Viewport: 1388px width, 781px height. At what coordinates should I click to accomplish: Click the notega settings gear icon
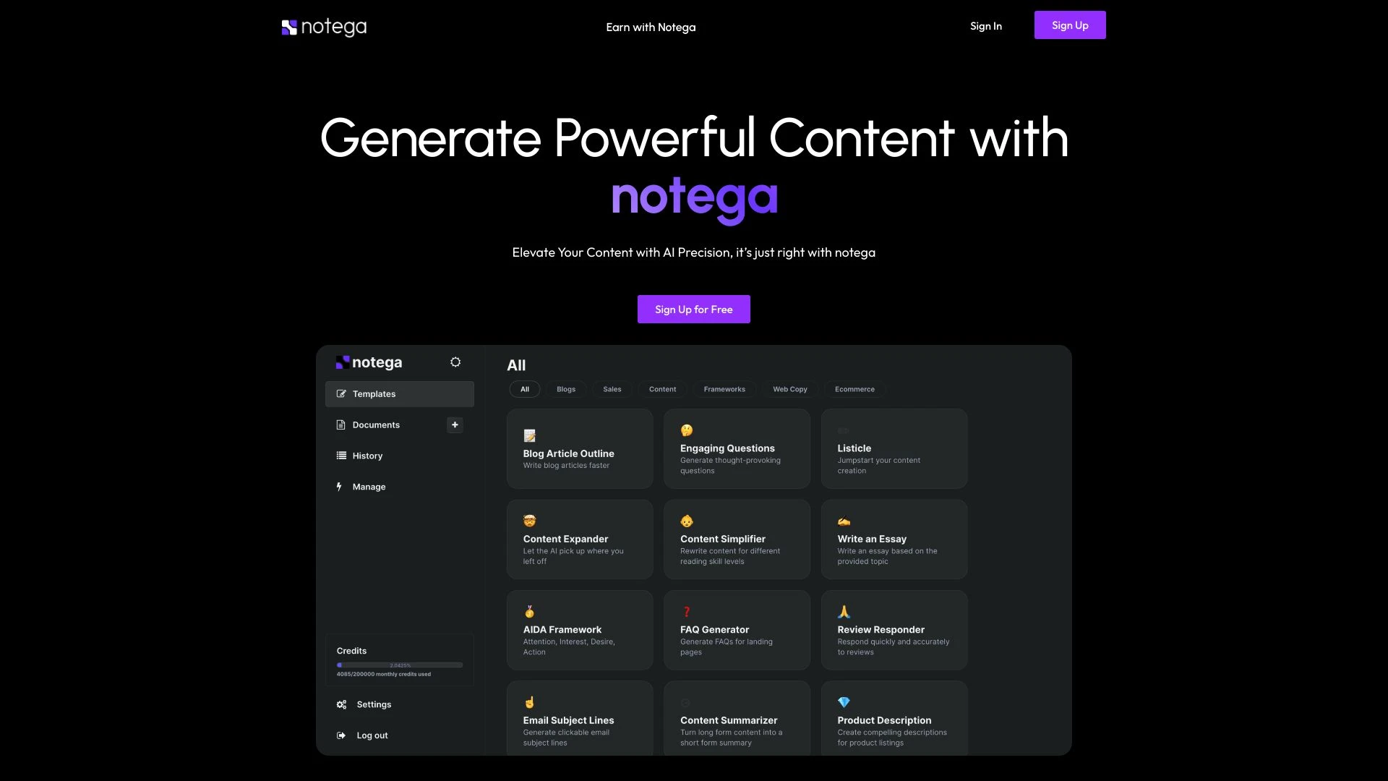pos(455,362)
